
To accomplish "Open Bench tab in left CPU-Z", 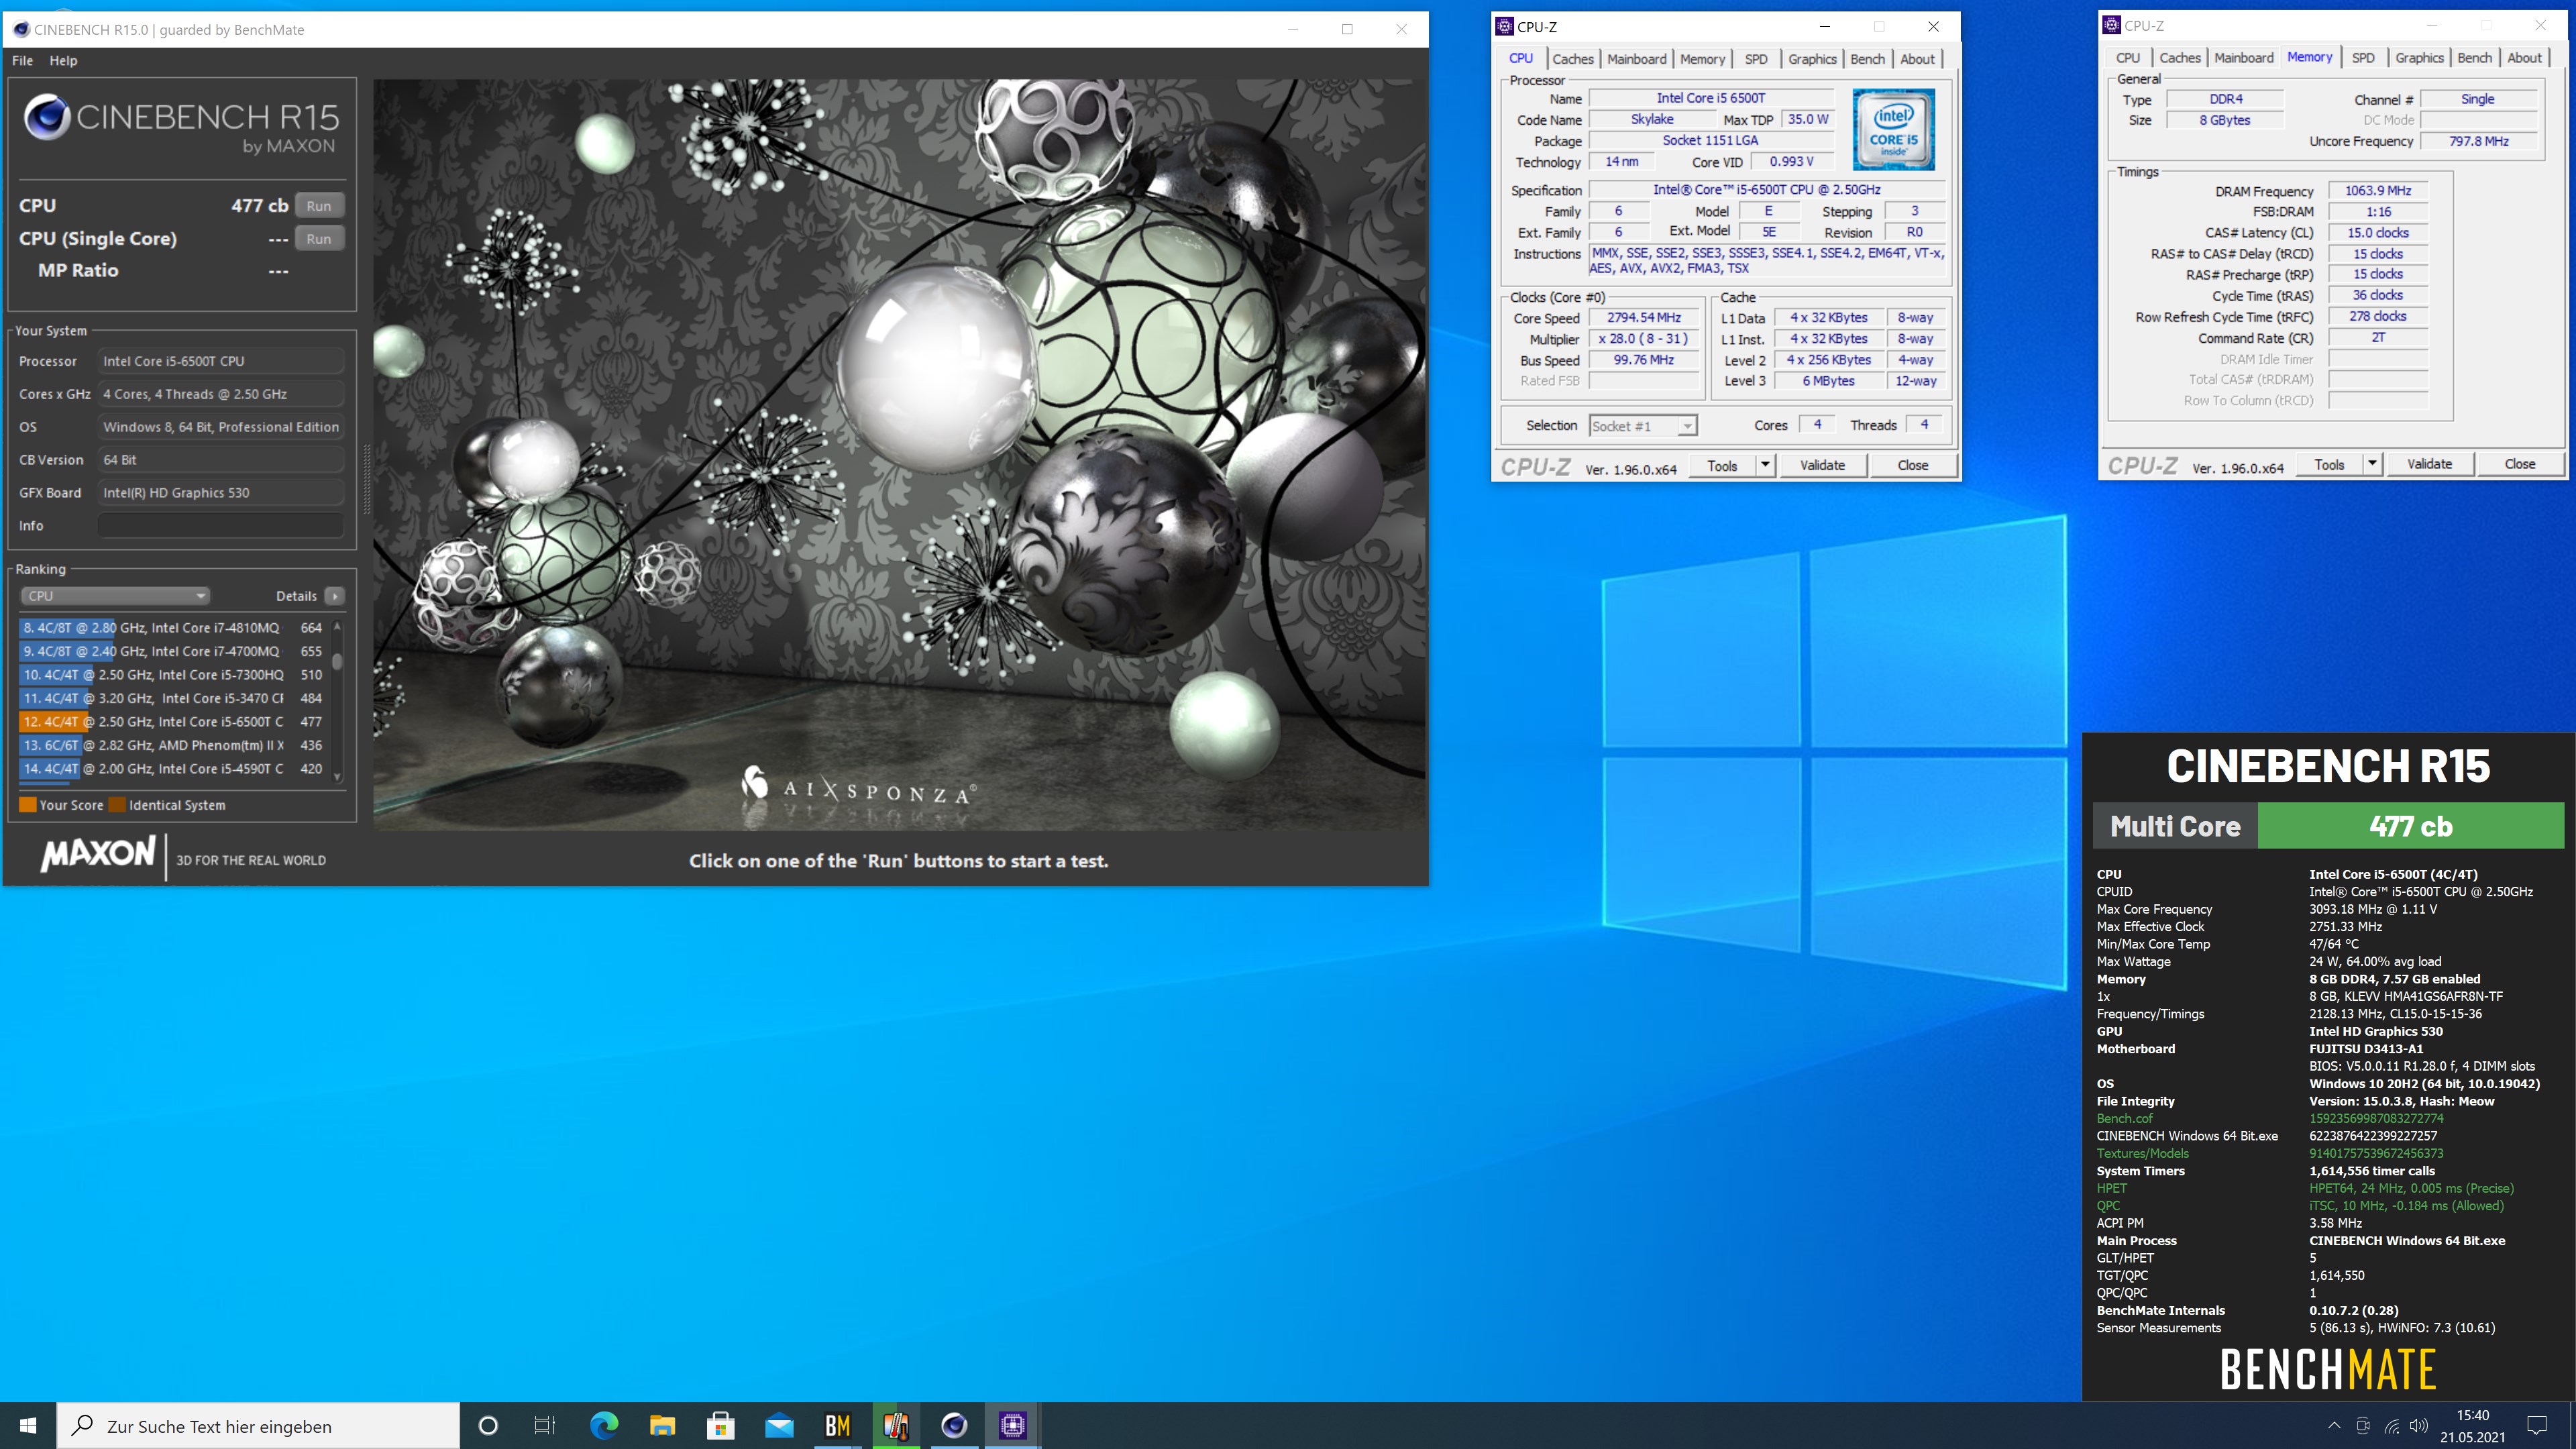I will point(1867,59).
